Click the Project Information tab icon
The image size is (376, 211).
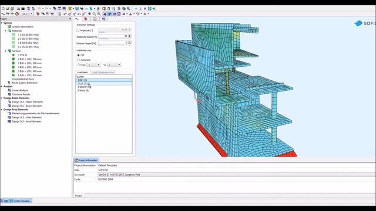(76, 160)
